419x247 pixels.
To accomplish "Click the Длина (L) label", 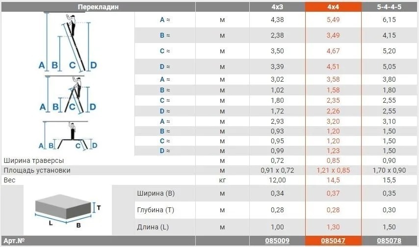I will coord(153,227).
